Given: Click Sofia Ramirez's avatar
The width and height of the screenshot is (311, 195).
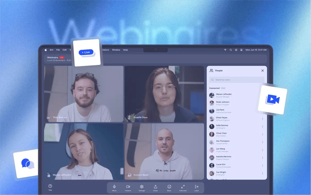Looking at the screenshot, I should [212, 126].
